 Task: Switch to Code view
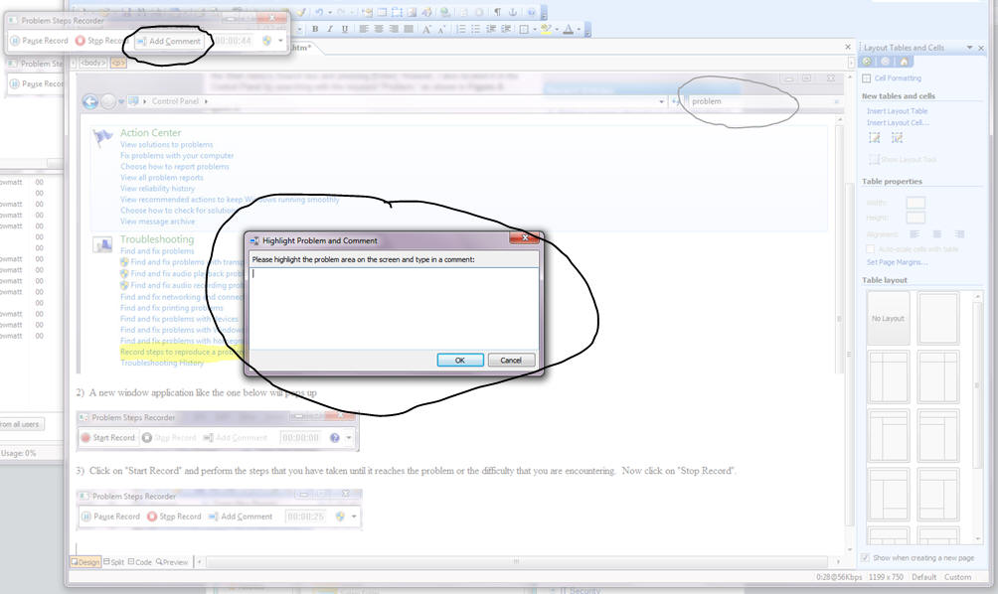pos(140,562)
